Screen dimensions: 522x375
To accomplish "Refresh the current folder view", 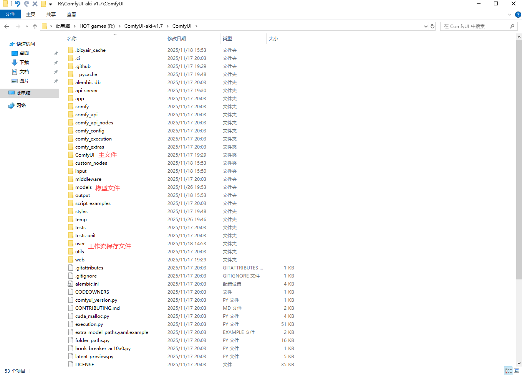I will click(x=433, y=26).
